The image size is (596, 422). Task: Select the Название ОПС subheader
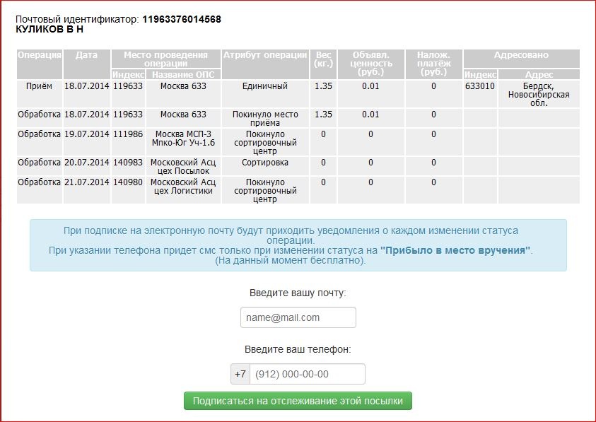pyautogui.click(x=183, y=74)
